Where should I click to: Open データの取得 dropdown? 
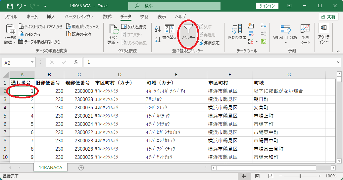point(10,34)
